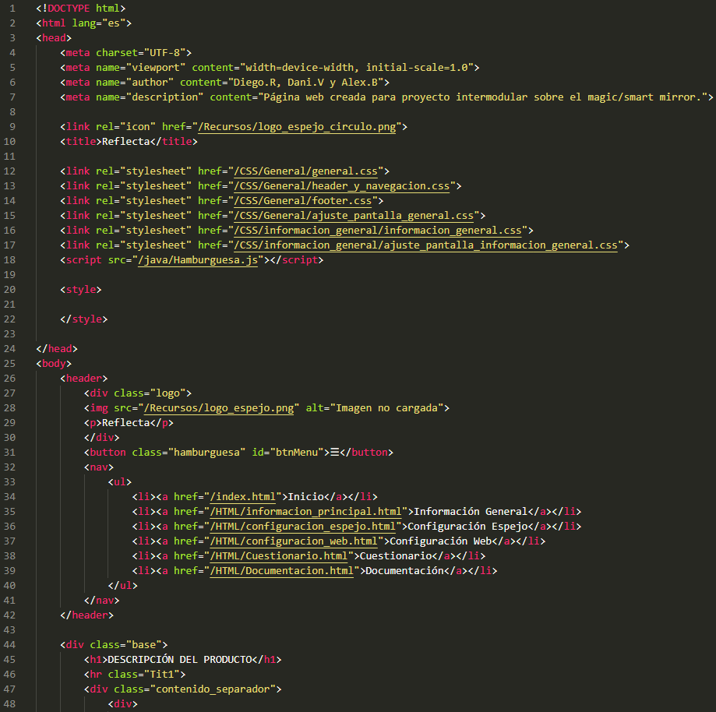Click the closing style tag
The image size is (716, 712).
point(83,319)
